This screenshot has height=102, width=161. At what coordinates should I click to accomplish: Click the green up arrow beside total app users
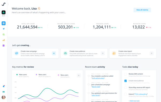coord(39,28)
